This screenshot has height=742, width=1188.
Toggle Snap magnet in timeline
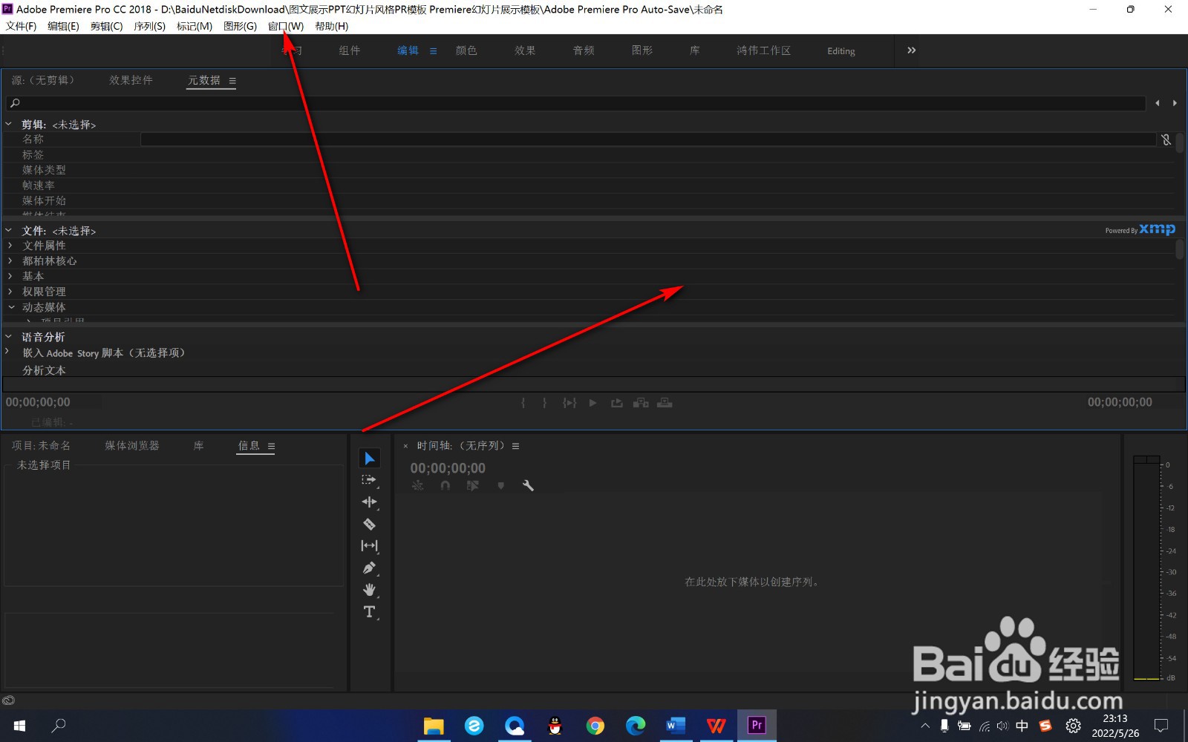445,485
